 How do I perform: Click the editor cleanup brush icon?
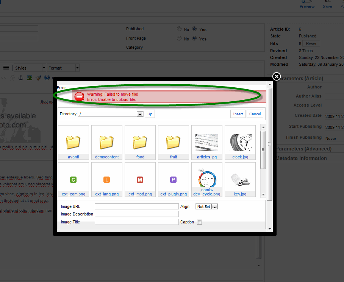[38, 78]
